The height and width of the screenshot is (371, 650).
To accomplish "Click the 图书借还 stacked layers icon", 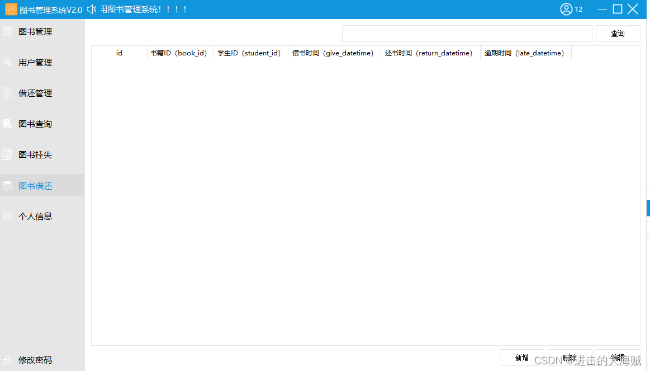I will point(7,186).
